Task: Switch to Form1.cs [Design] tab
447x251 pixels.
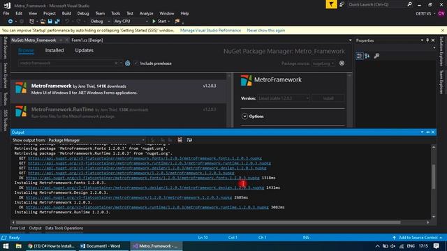Action: 87,40
